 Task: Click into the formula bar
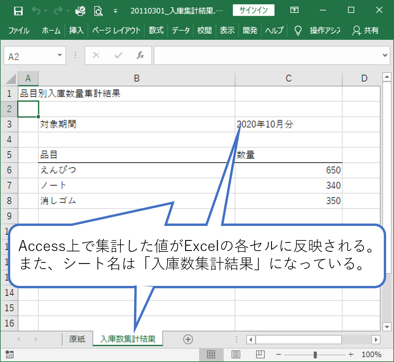(268, 55)
